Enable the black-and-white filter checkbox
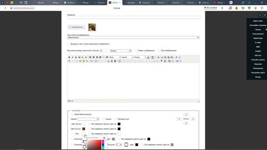Image resolution: width=267 pixels, height=150 pixels. point(72,115)
